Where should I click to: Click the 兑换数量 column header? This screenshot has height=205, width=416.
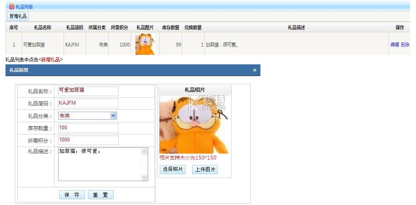(193, 27)
